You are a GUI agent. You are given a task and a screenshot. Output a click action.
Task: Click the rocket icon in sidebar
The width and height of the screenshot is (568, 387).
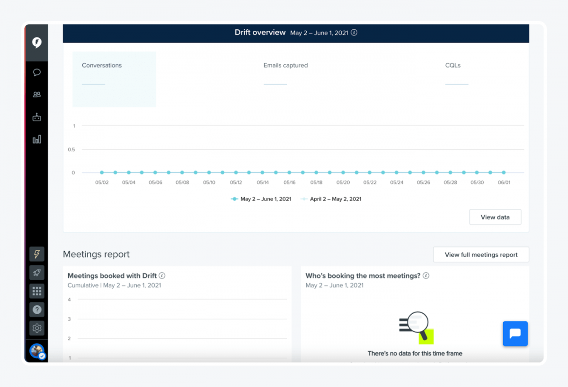point(37,273)
